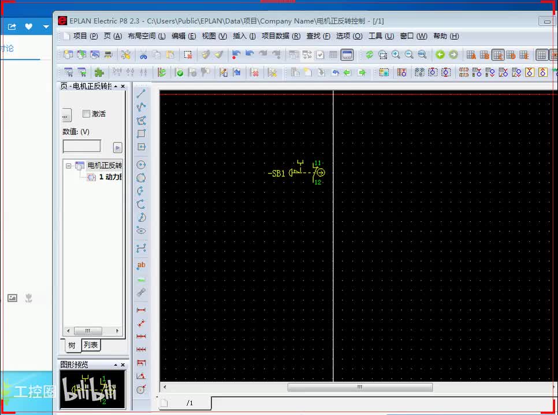
Task: Click the arrow button beside value field
Action: pyautogui.click(x=117, y=148)
